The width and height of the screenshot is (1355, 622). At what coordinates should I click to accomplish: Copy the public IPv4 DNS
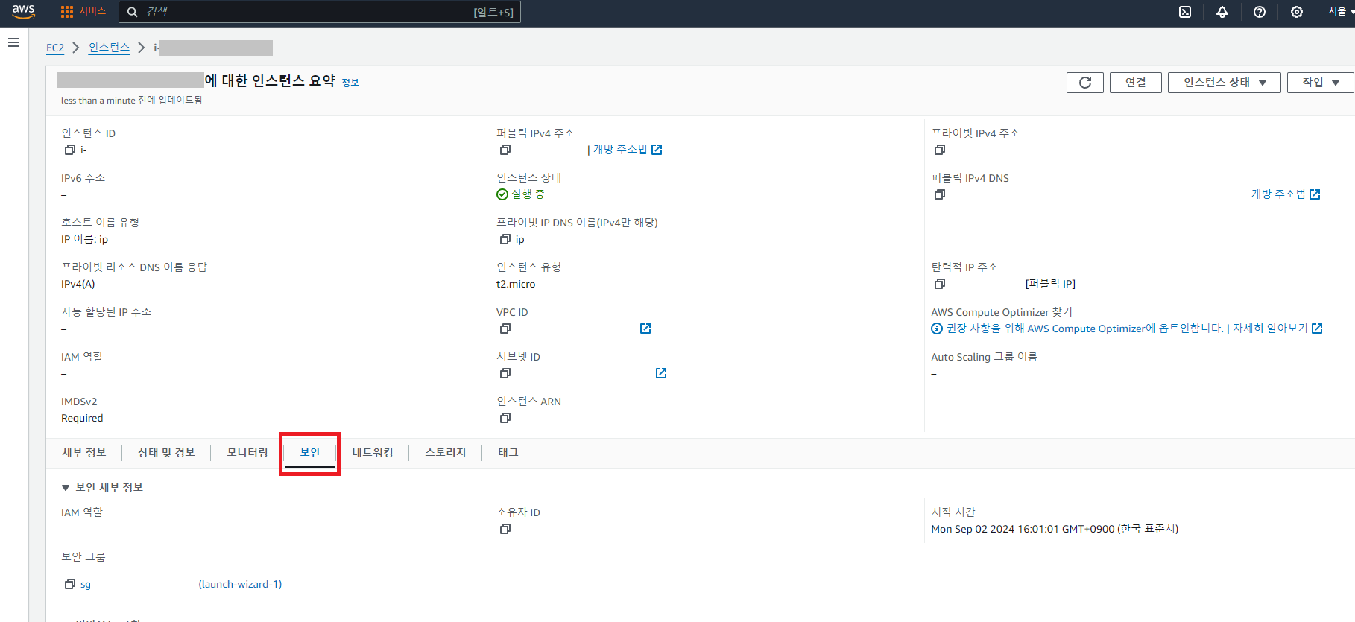click(x=940, y=194)
